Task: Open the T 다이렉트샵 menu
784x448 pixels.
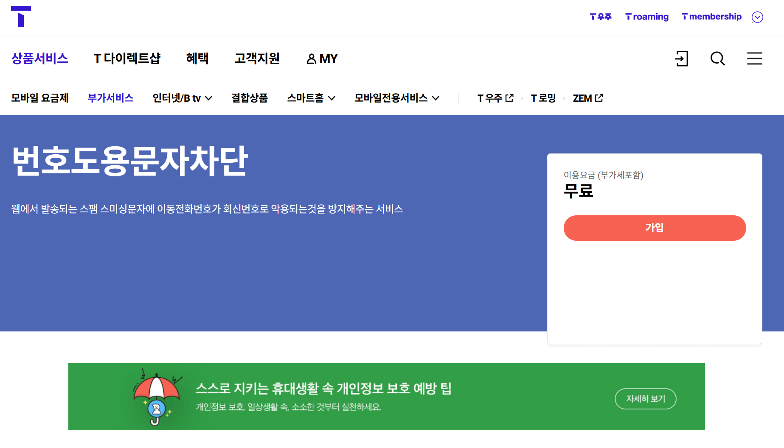Action: pyautogui.click(x=127, y=58)
